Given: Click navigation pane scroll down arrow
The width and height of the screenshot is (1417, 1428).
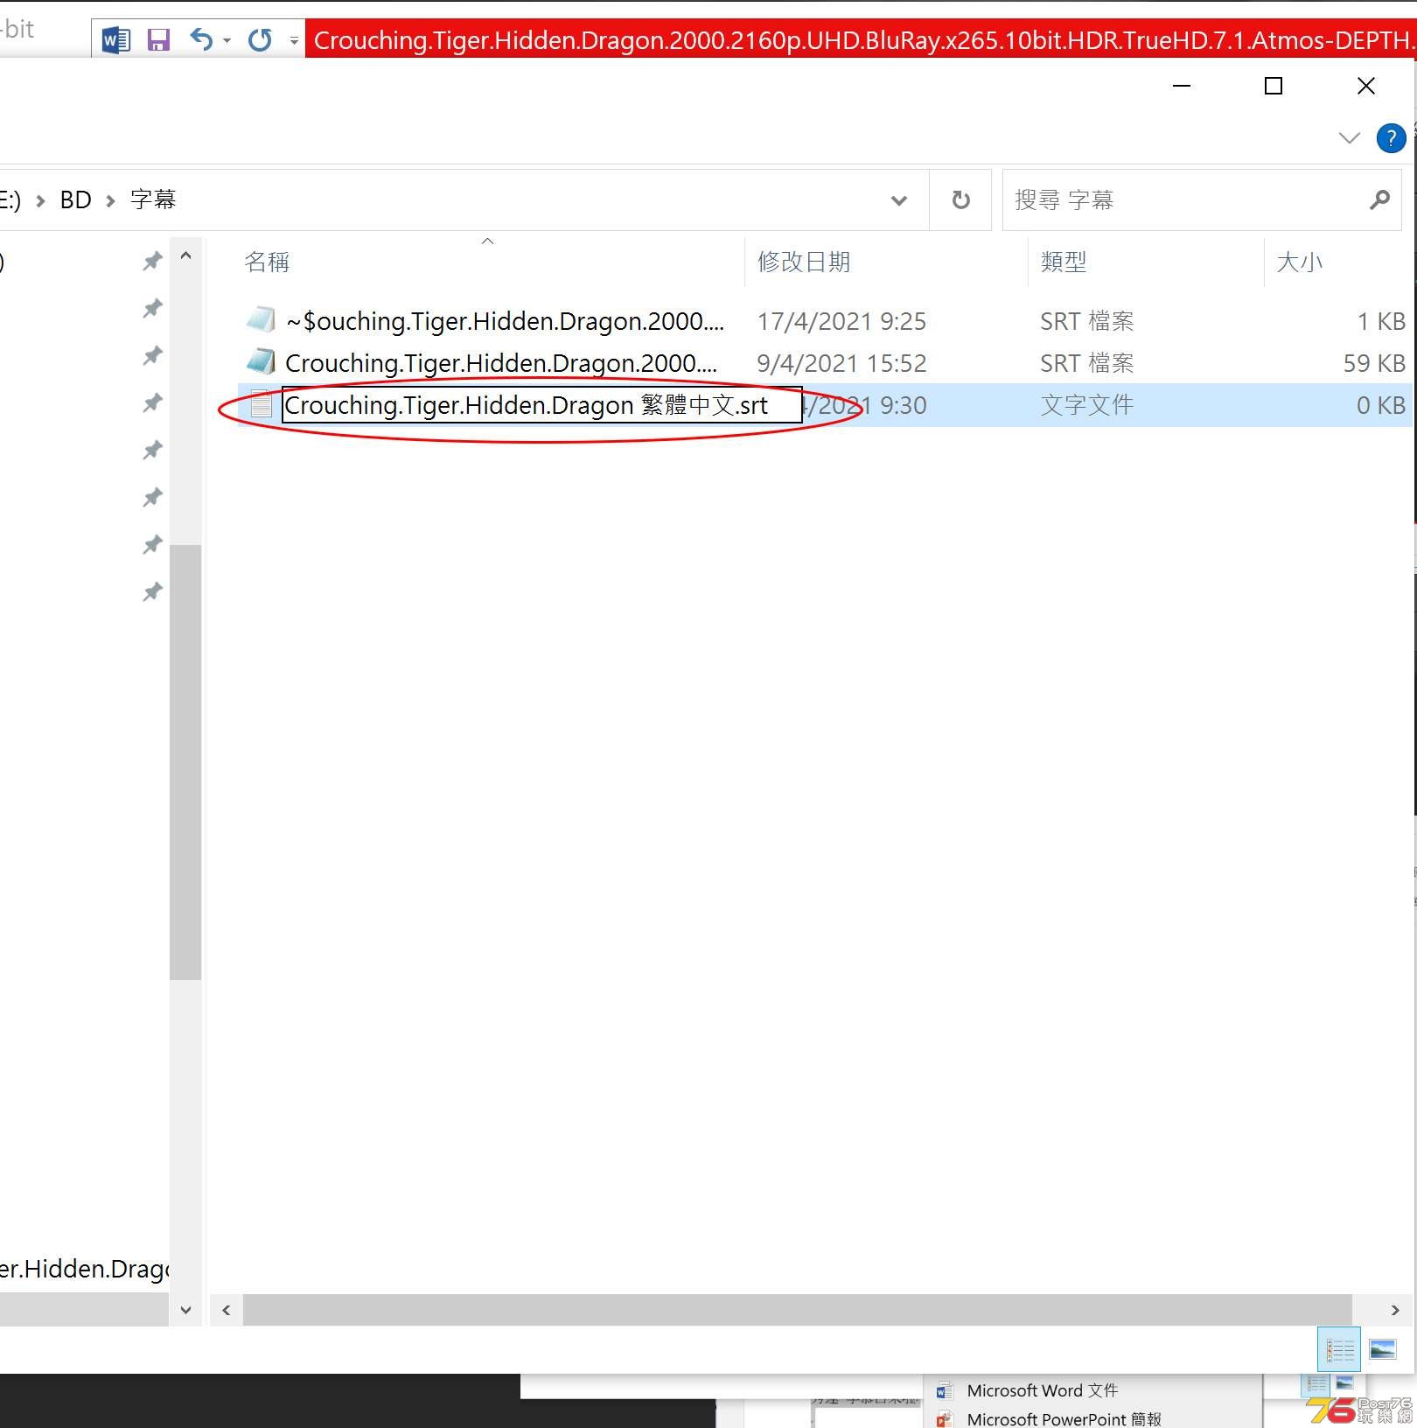Looking at the screenshot, I should coord(185,1310).
